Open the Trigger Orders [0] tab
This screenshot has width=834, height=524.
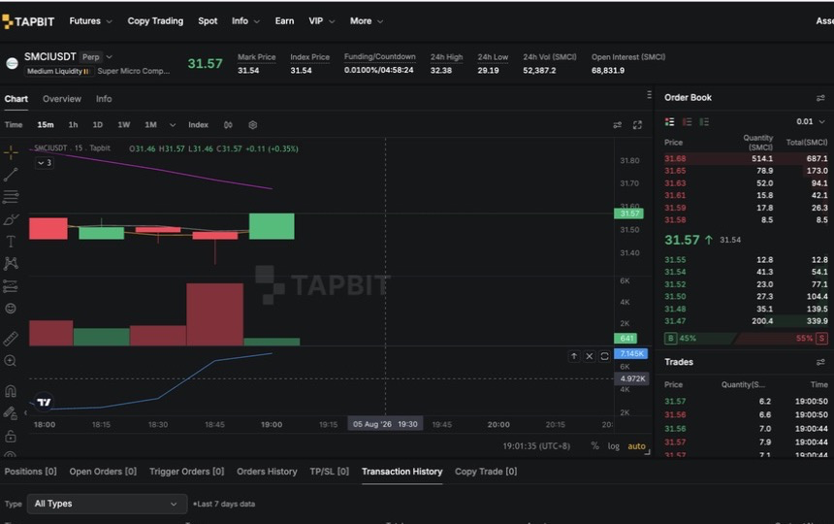tap(187, 472)
